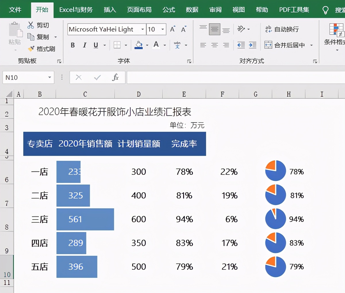
Task: Apply underline to the selection
Action: [x=95, y=45]
